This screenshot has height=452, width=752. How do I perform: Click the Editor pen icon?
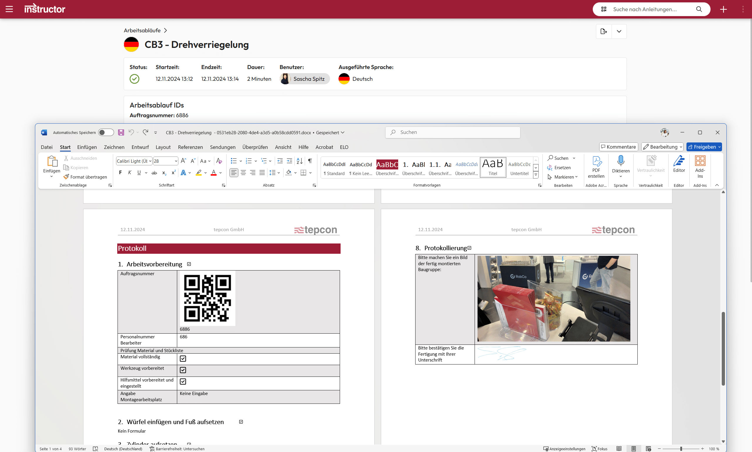[679, 161]
